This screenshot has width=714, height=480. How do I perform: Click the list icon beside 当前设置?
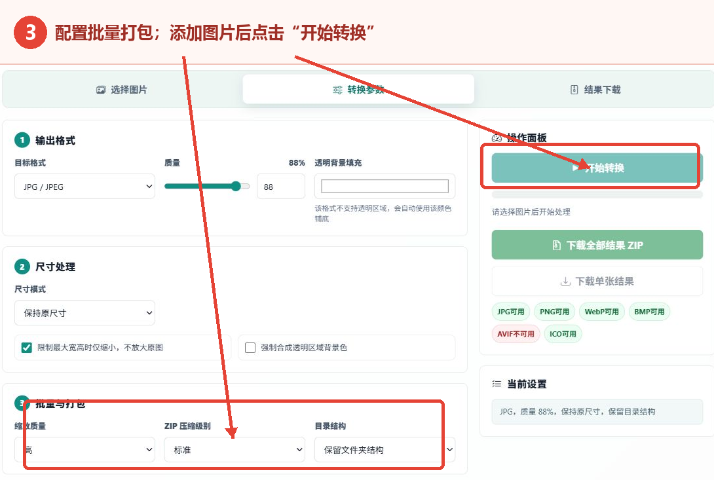[497, 384]
